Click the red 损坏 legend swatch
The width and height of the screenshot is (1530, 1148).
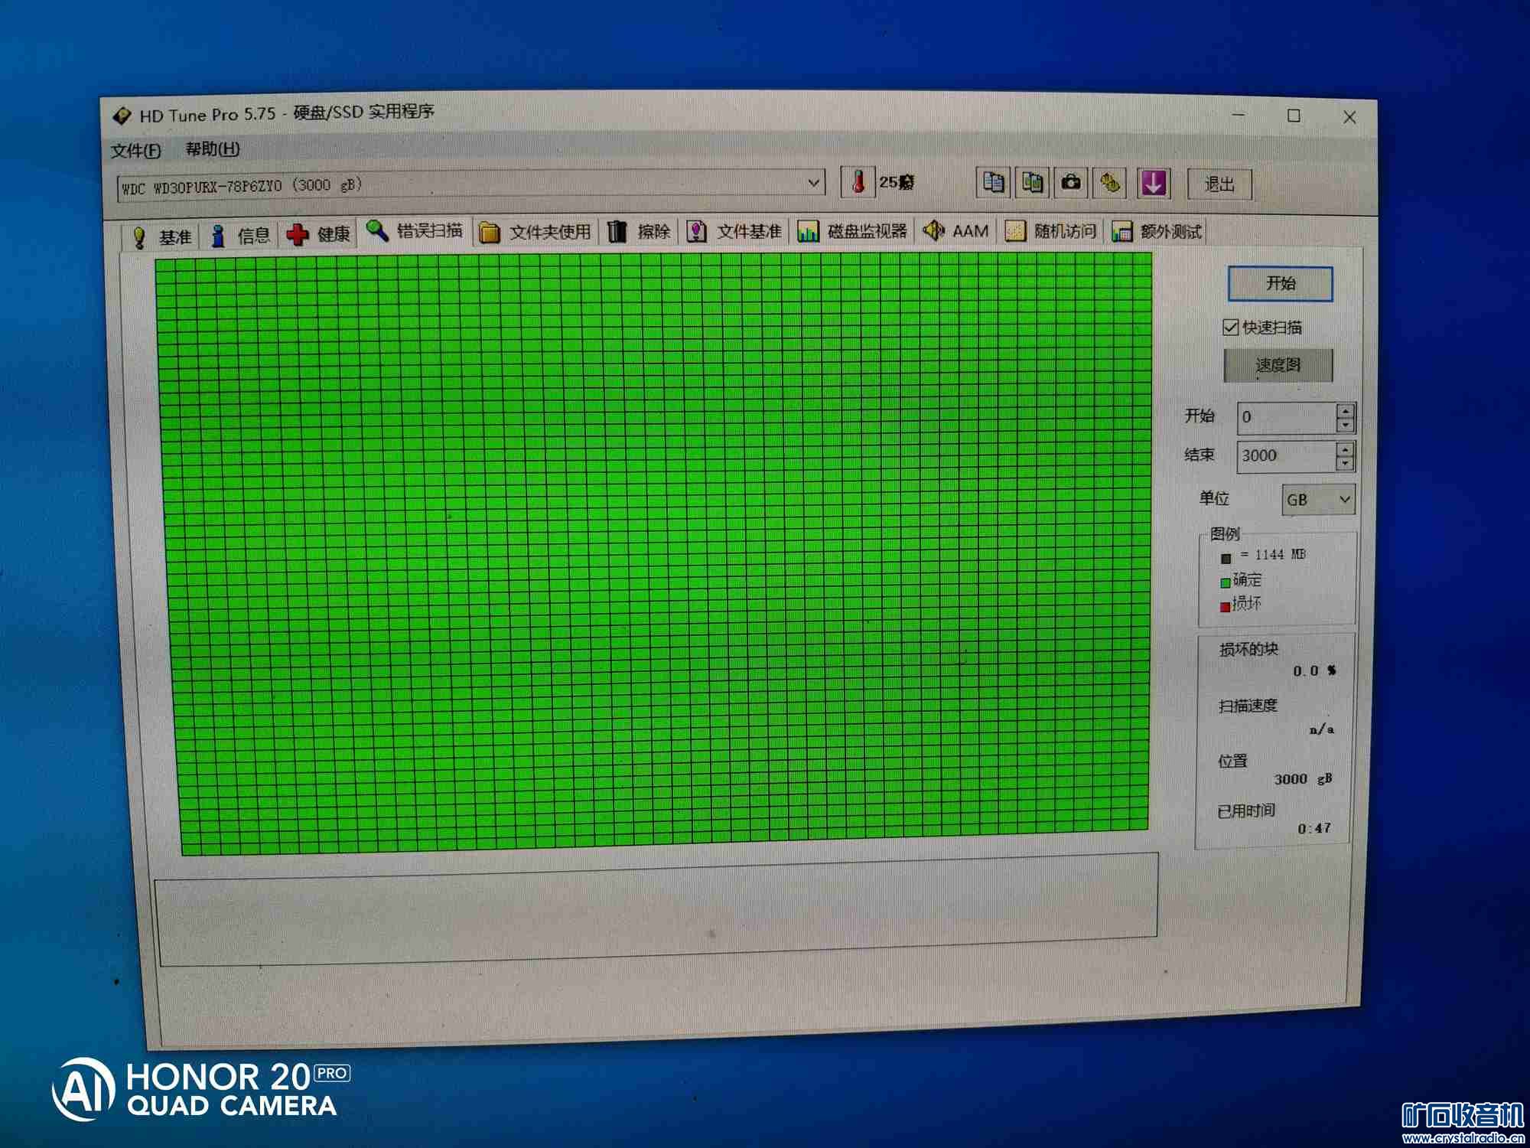coord(1226,606)
